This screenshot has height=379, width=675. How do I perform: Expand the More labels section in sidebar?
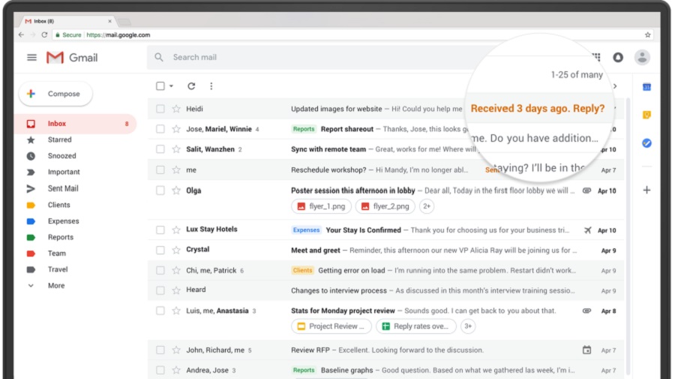(31, 286)
